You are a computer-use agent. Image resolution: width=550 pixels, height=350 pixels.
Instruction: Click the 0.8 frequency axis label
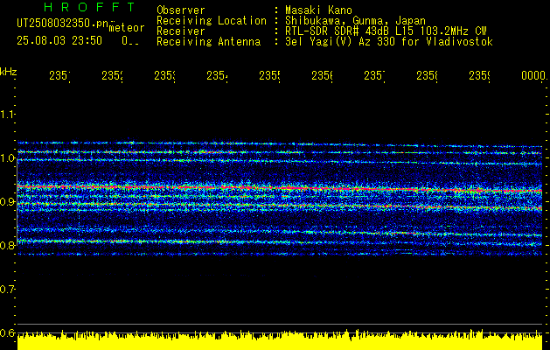(7, 245)
